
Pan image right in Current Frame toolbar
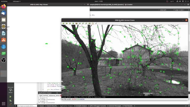click(66, 23)
